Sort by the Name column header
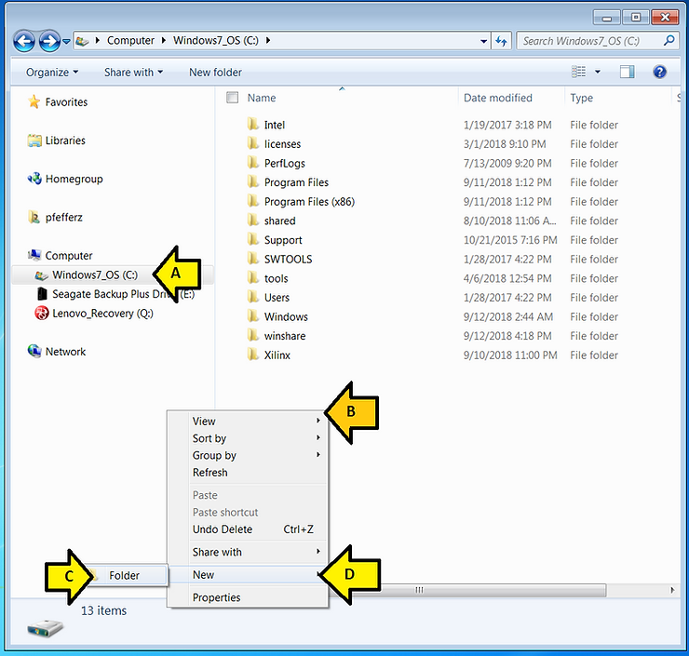The height and width of the screenshot is (656, 689). coord(262,98)
